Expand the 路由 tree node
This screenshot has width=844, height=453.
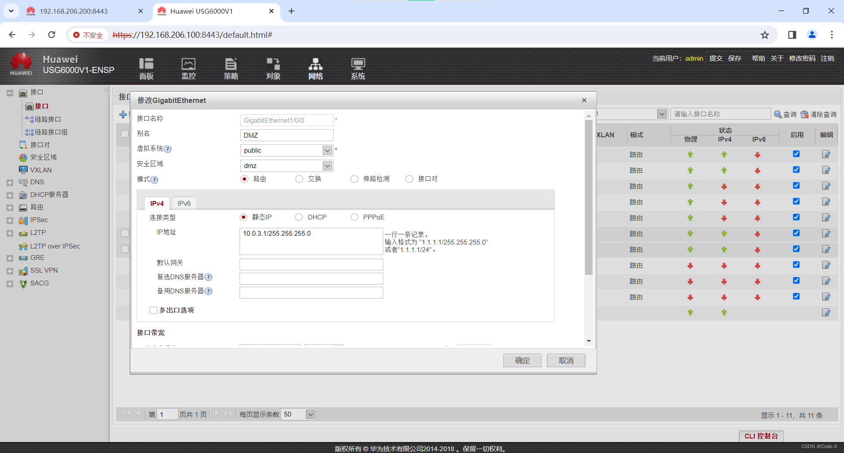(10, 208)
